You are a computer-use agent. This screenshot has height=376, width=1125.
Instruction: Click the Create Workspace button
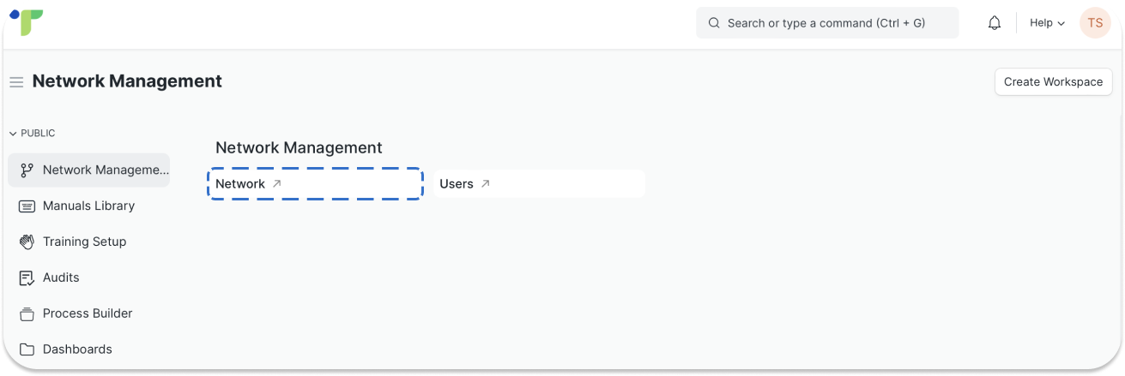pyautogui.click(x=1053, y=82)
